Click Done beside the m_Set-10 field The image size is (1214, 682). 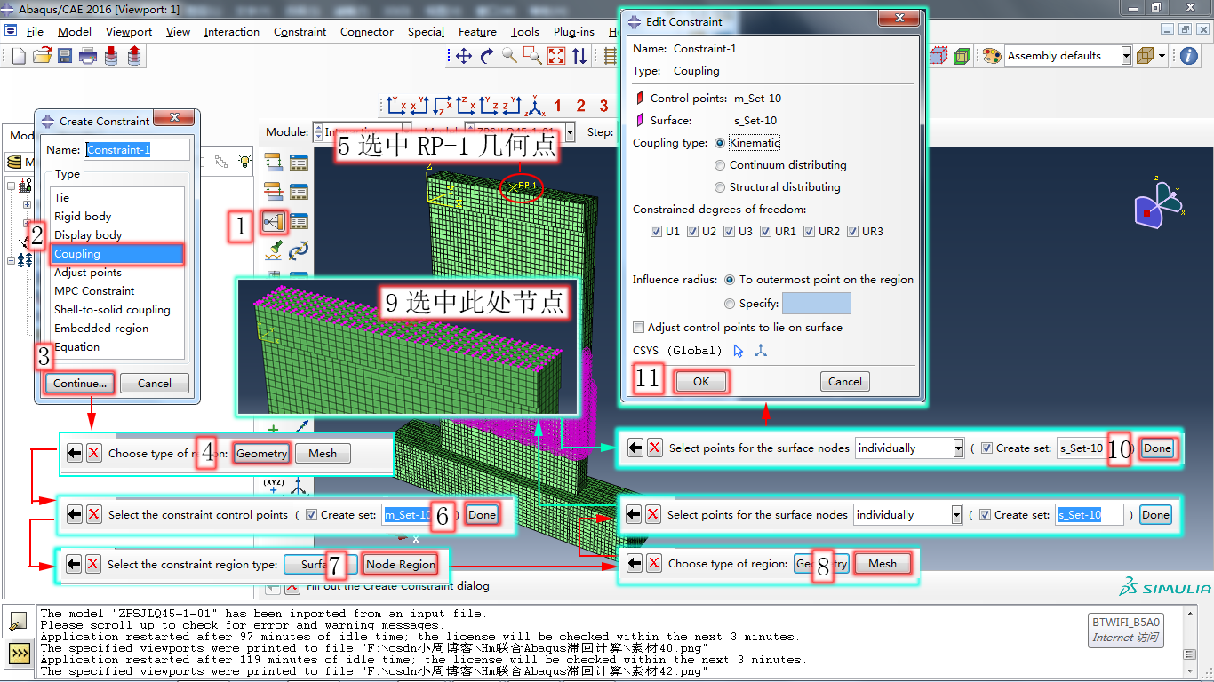pos(482,515)
